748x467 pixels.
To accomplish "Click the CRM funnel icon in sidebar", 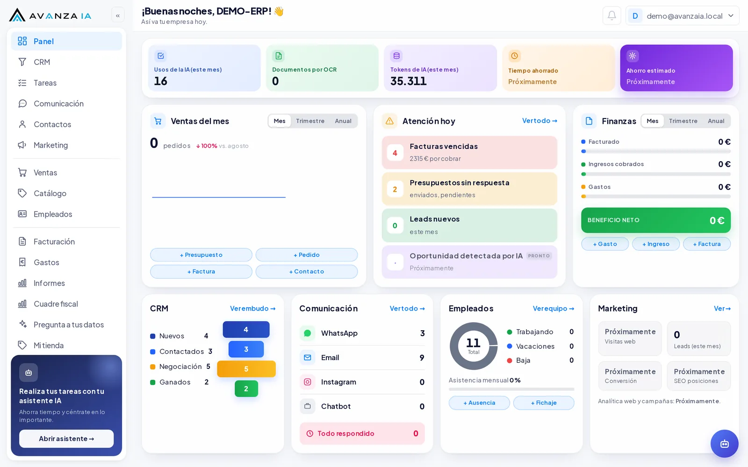I will [x=22, y=62].
